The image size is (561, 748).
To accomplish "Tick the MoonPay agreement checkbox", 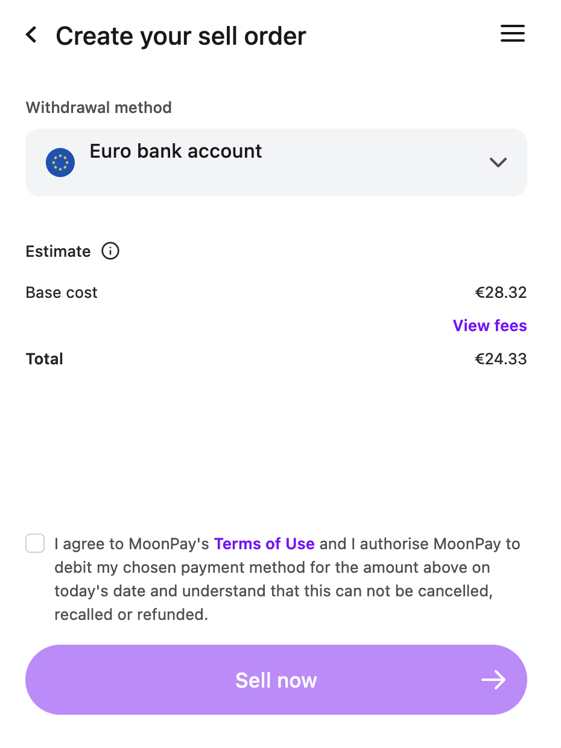I will [35, 543].
